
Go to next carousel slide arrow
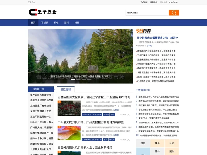[130, 78]
